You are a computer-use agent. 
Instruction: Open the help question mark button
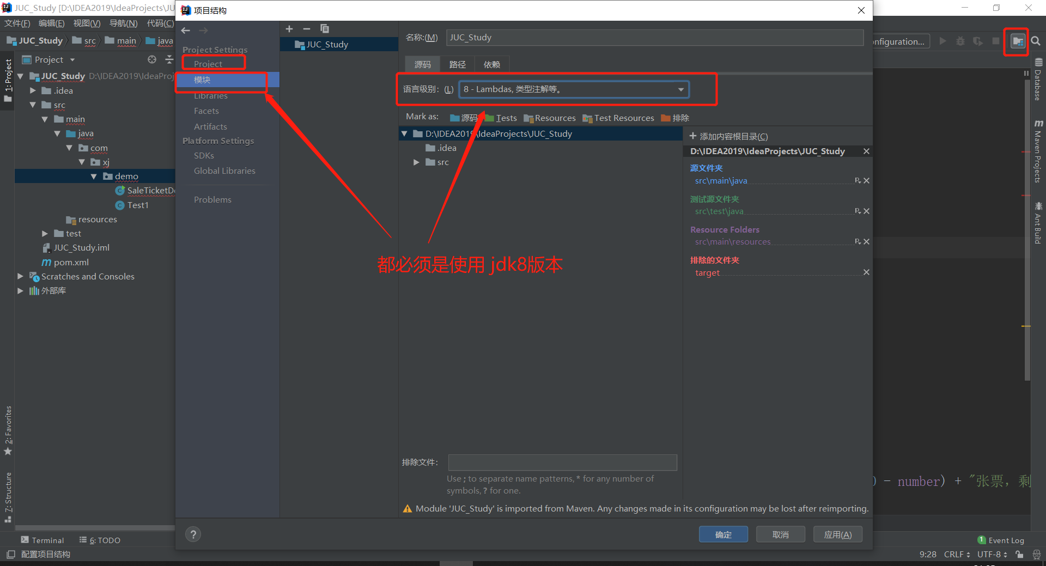tap(193, 534)
